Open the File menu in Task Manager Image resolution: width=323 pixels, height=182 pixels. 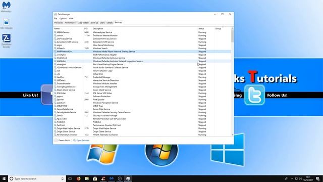coord(56,19)
